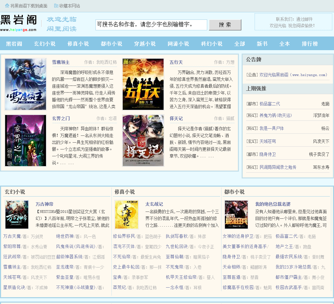Open featured title link 择天记
Viewport: 334px width, 304px height.
(176, 118)
